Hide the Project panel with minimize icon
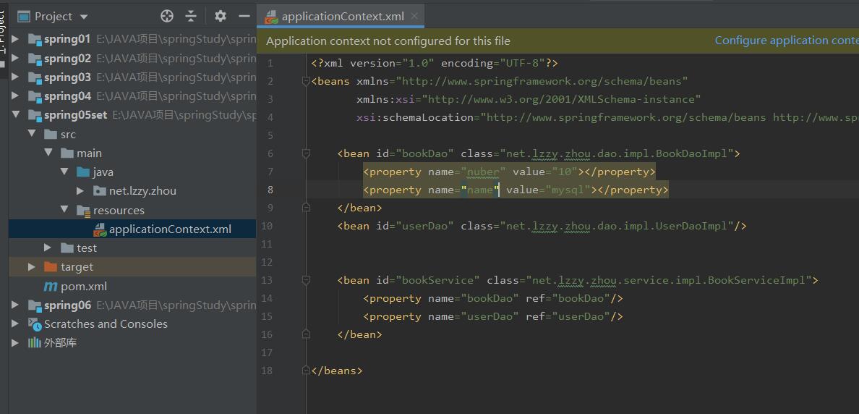 coord(244,16)
